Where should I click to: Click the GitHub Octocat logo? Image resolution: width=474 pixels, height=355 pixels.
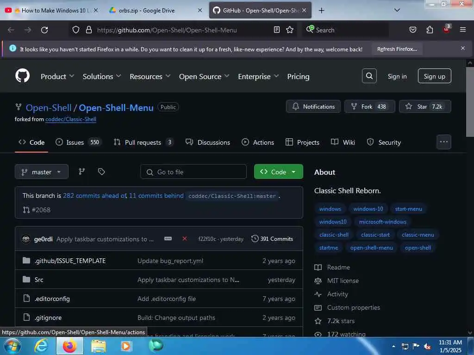[22, 76]
